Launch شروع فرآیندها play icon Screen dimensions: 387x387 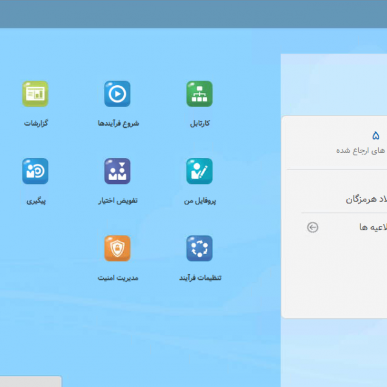(x=117, y=94)
